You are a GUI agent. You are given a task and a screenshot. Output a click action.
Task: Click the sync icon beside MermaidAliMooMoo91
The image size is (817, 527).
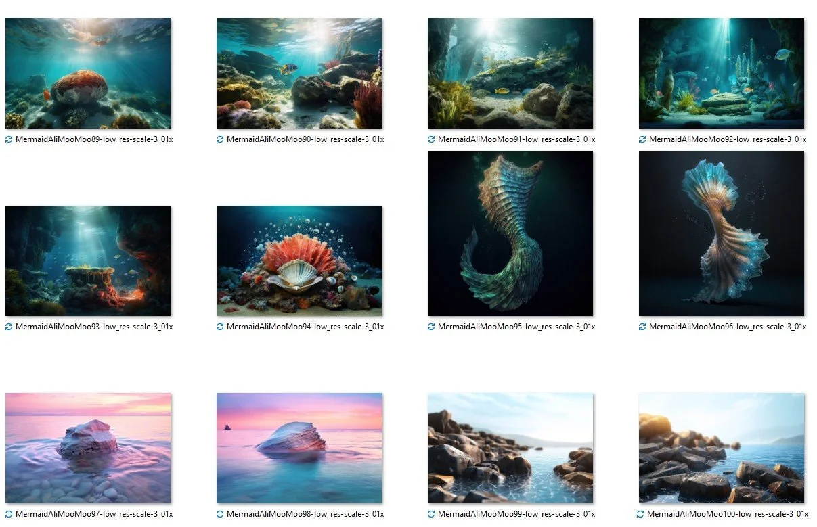[431, 139]
